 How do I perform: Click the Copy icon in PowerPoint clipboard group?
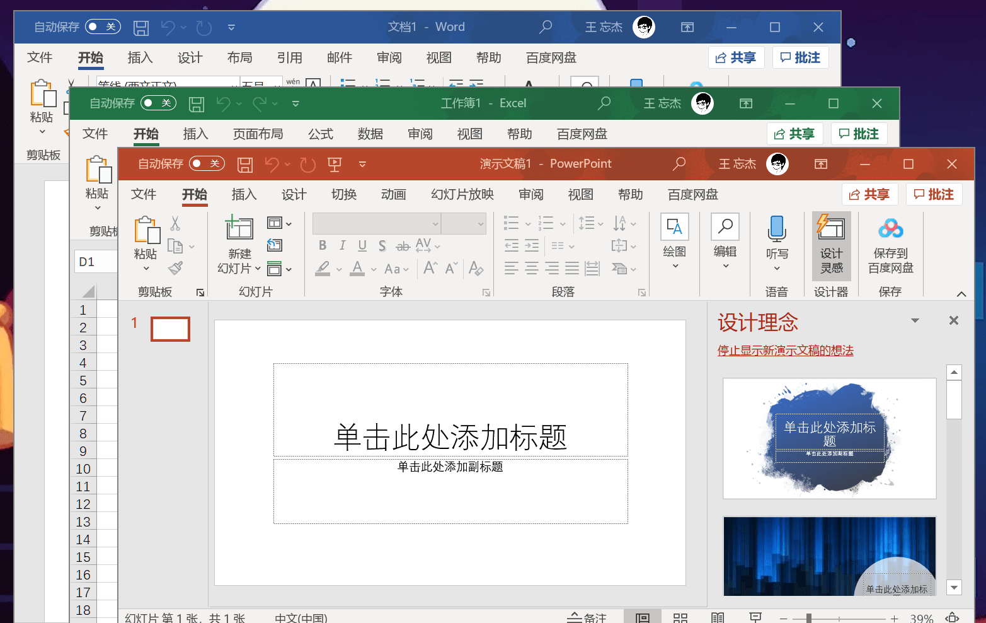point(175,246)
